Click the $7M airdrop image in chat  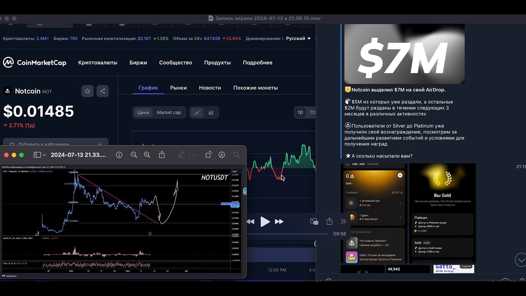point(404,54)
